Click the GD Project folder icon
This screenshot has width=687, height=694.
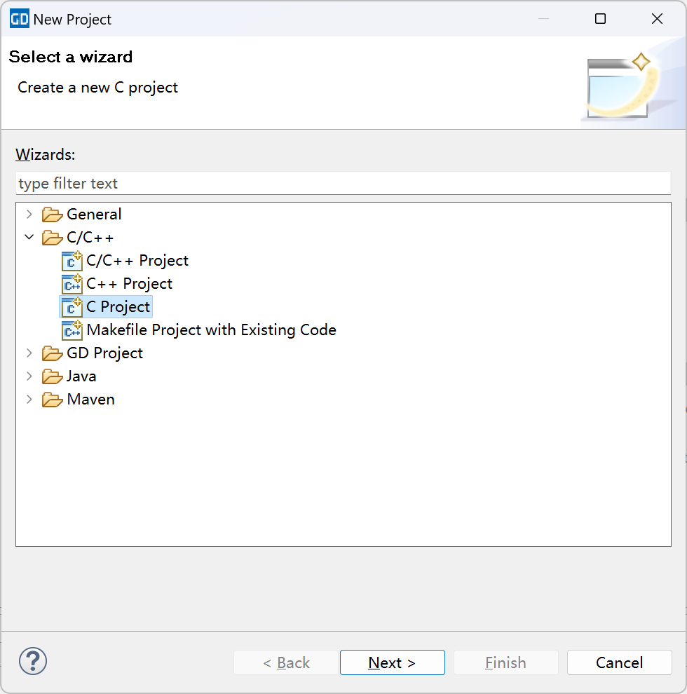(x=53, y=353)
